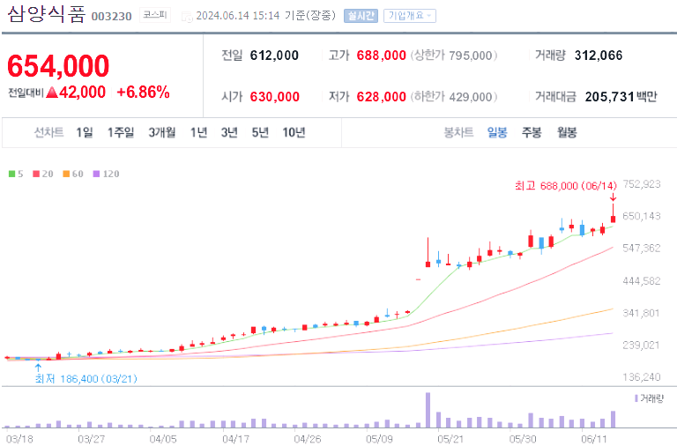Click the 05/21 date axis label
This screenshot has width=677, height=446.
[x=450, y=439]
